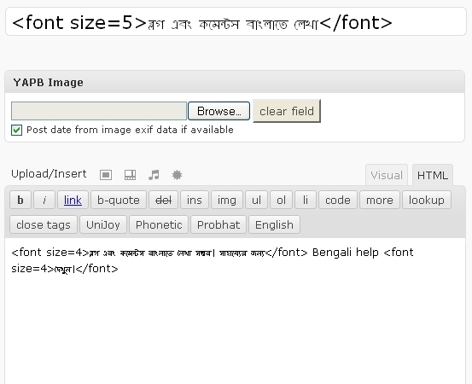
Task: Click the close tags button
Action: pos(44,224)
